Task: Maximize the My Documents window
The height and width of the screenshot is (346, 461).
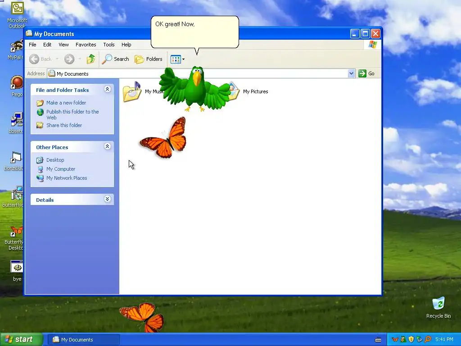Action: (x=365, y=34)
